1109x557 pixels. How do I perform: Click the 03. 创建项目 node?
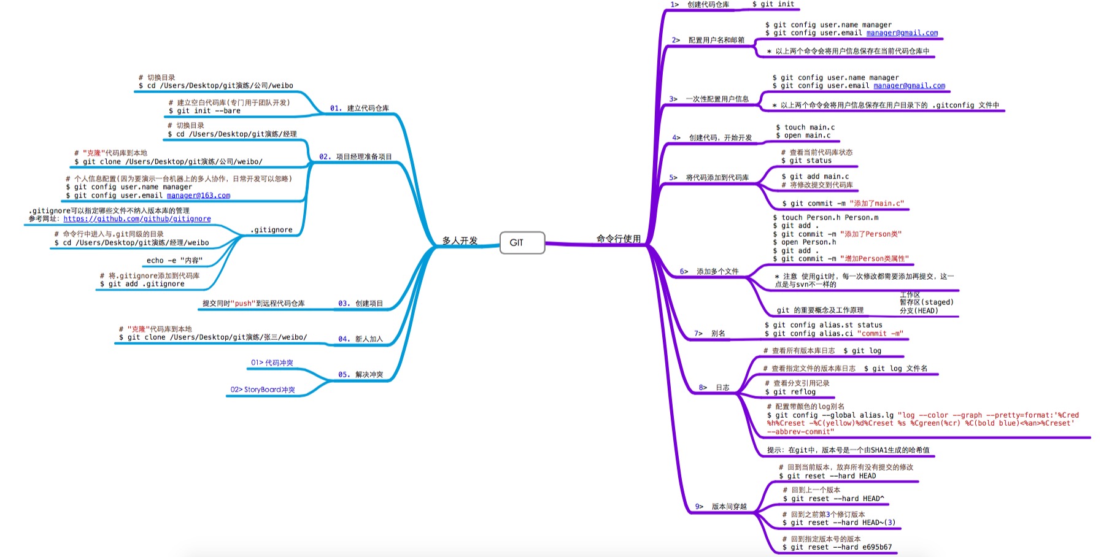pos(361,303)
